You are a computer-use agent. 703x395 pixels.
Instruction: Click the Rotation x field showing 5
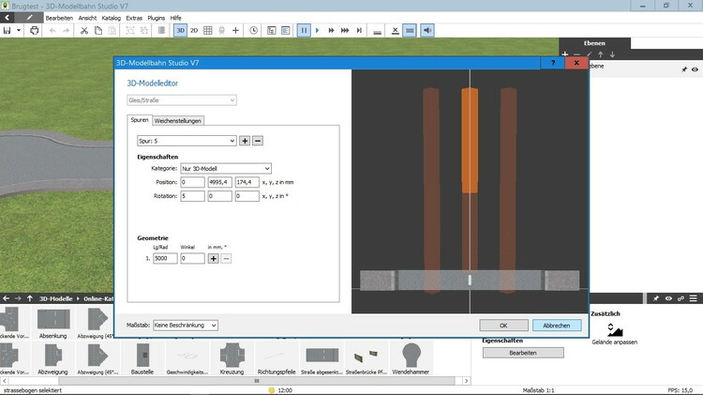pos(192,196)
